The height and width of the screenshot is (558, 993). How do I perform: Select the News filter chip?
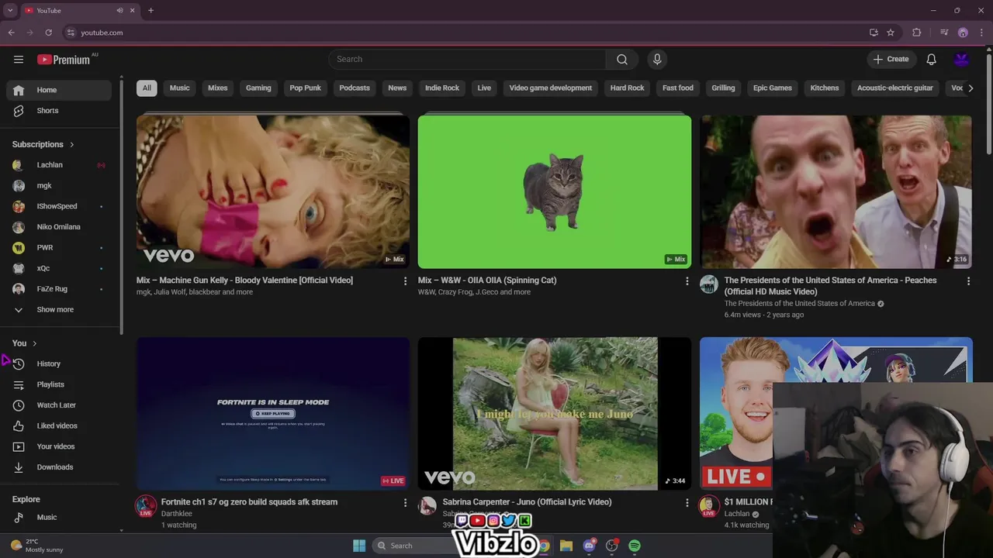click(x=397, y=88)
